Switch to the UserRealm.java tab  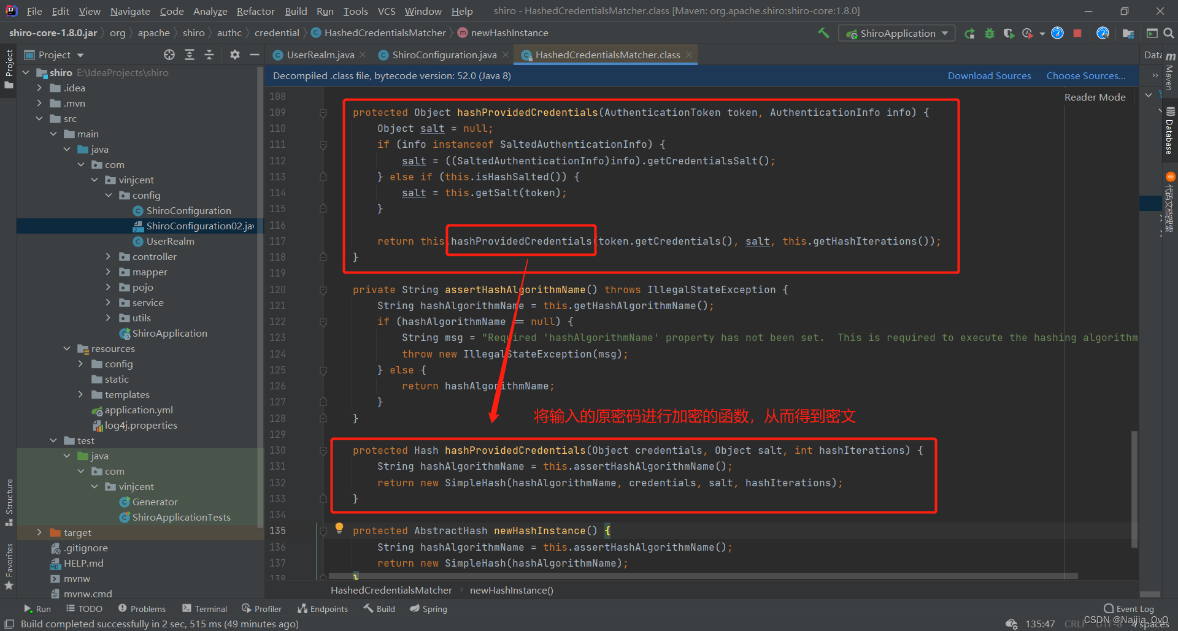click(x=320, y=55)
